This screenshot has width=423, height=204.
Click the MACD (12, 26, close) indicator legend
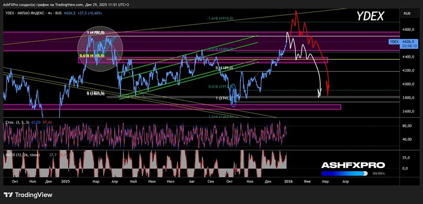(x=22, y=155)
